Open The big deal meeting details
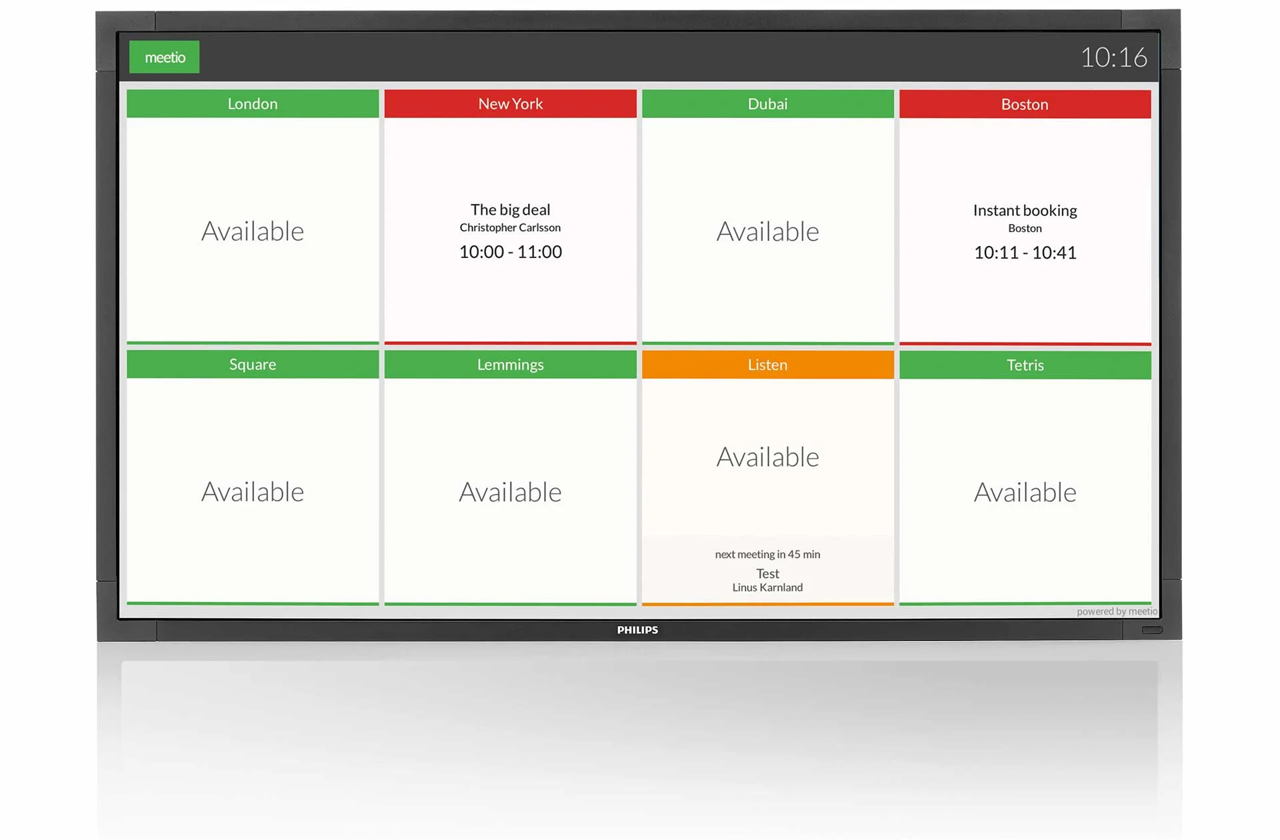The height and width of the screenshot is (840, 1280). 510,210
